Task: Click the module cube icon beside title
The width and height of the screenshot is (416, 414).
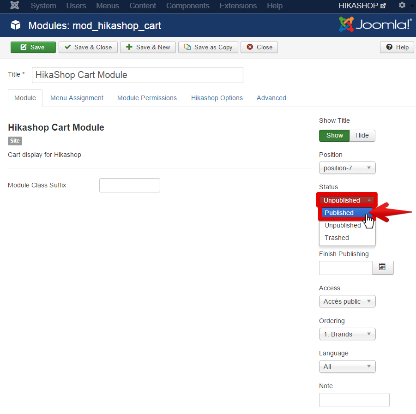Action: pyautogui.click(x=15, y=25)
